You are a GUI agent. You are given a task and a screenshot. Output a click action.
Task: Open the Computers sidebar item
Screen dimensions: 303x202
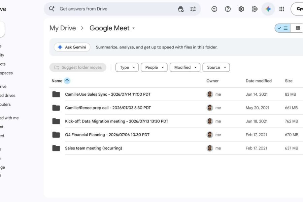pyautogui.click(x=5, y=104)
